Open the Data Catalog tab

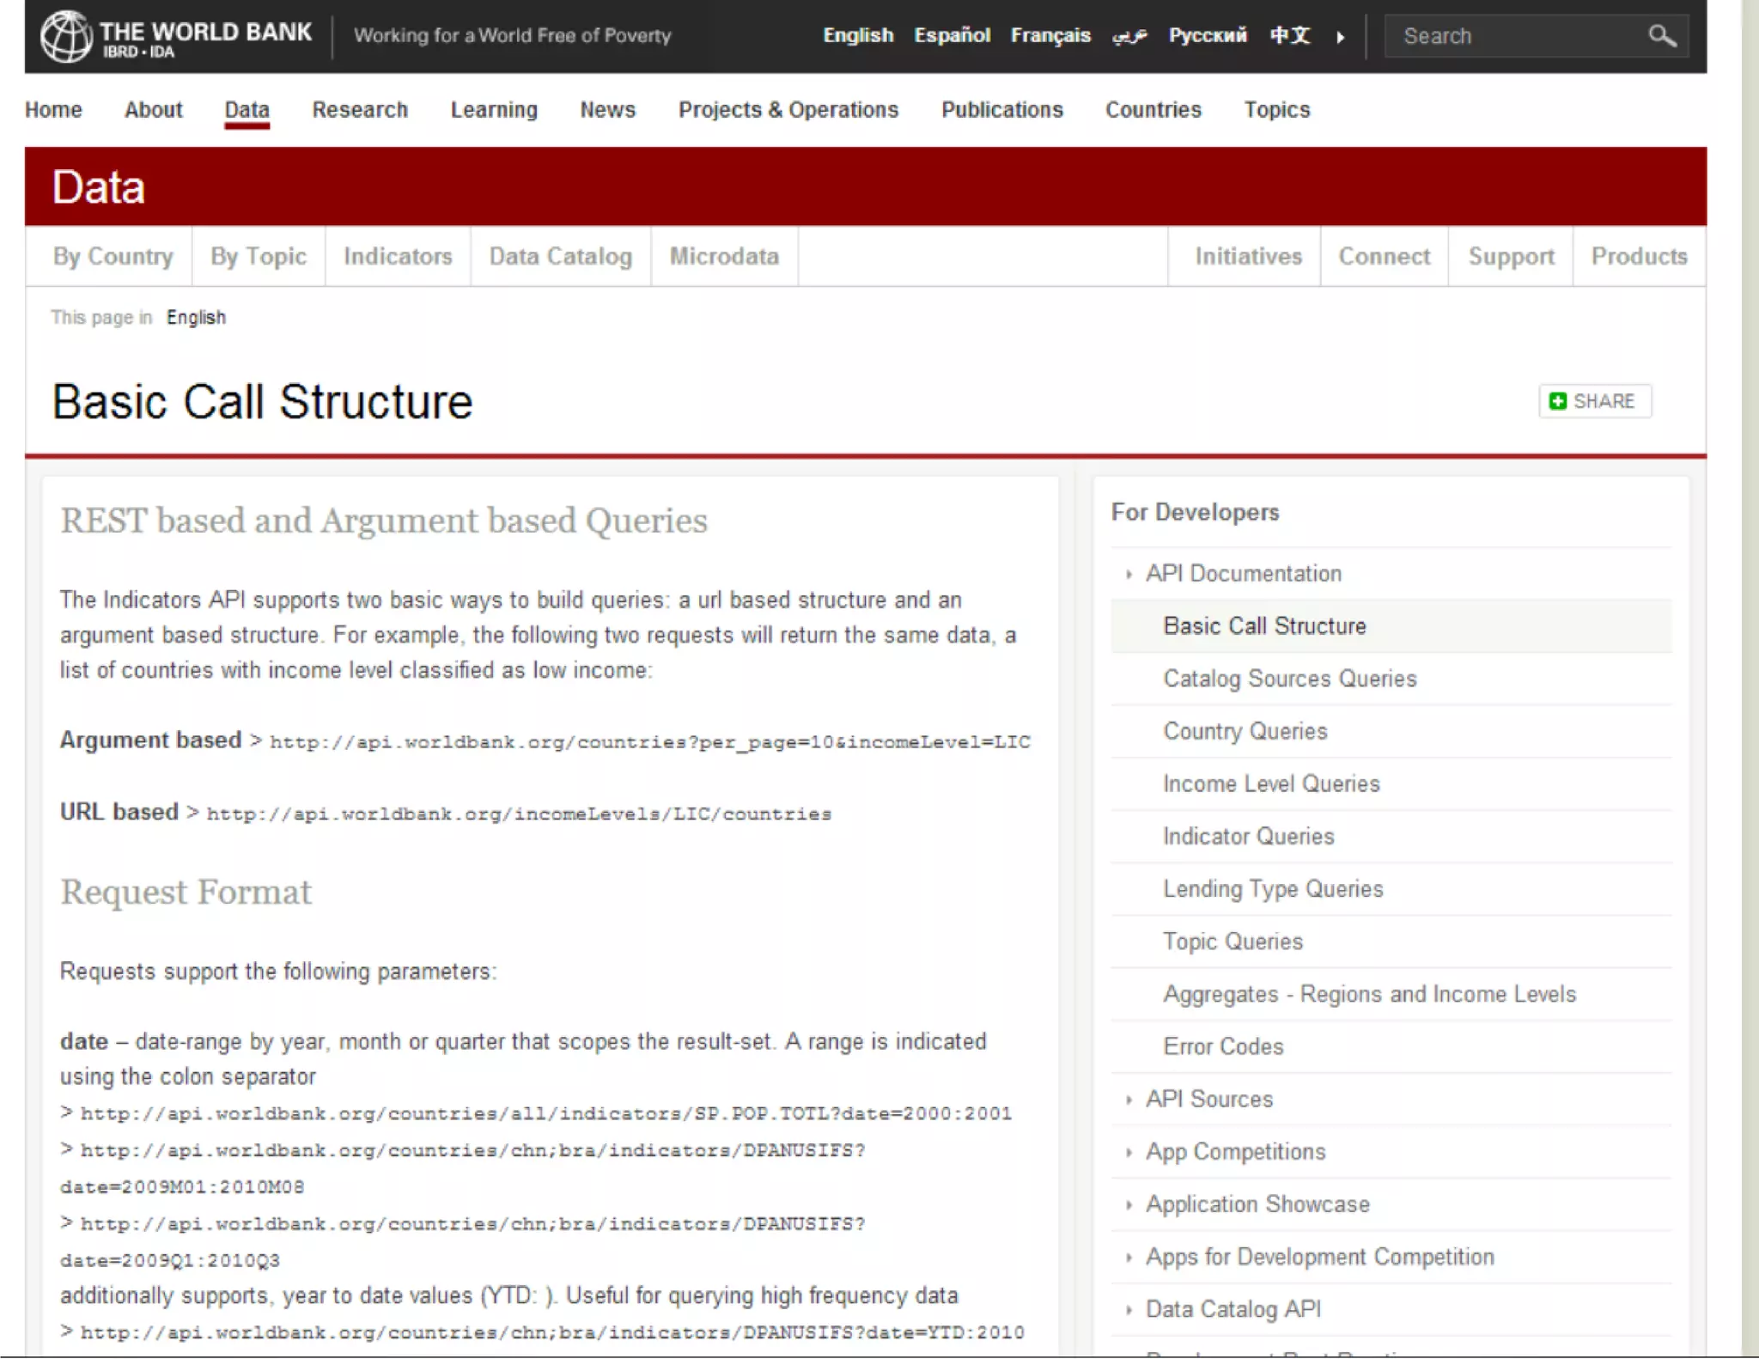[560, 256]
